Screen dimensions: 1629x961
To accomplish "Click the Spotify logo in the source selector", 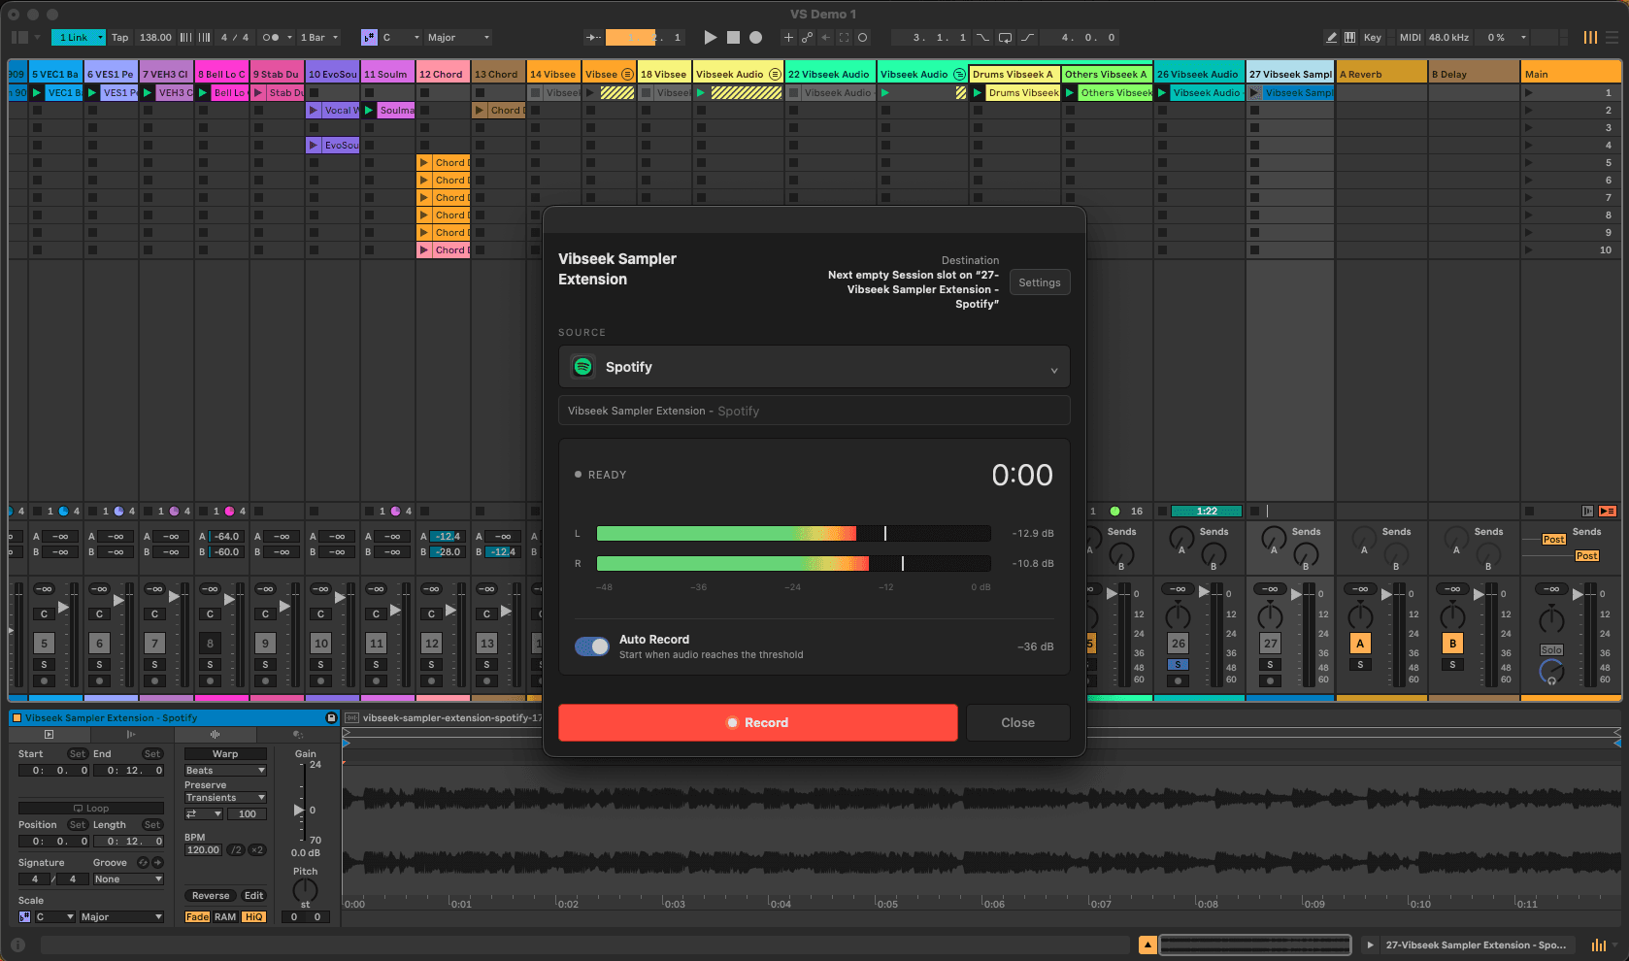I will pos(582,367).
